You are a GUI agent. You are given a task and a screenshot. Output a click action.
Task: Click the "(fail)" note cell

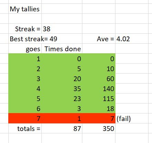coord(132,118)
